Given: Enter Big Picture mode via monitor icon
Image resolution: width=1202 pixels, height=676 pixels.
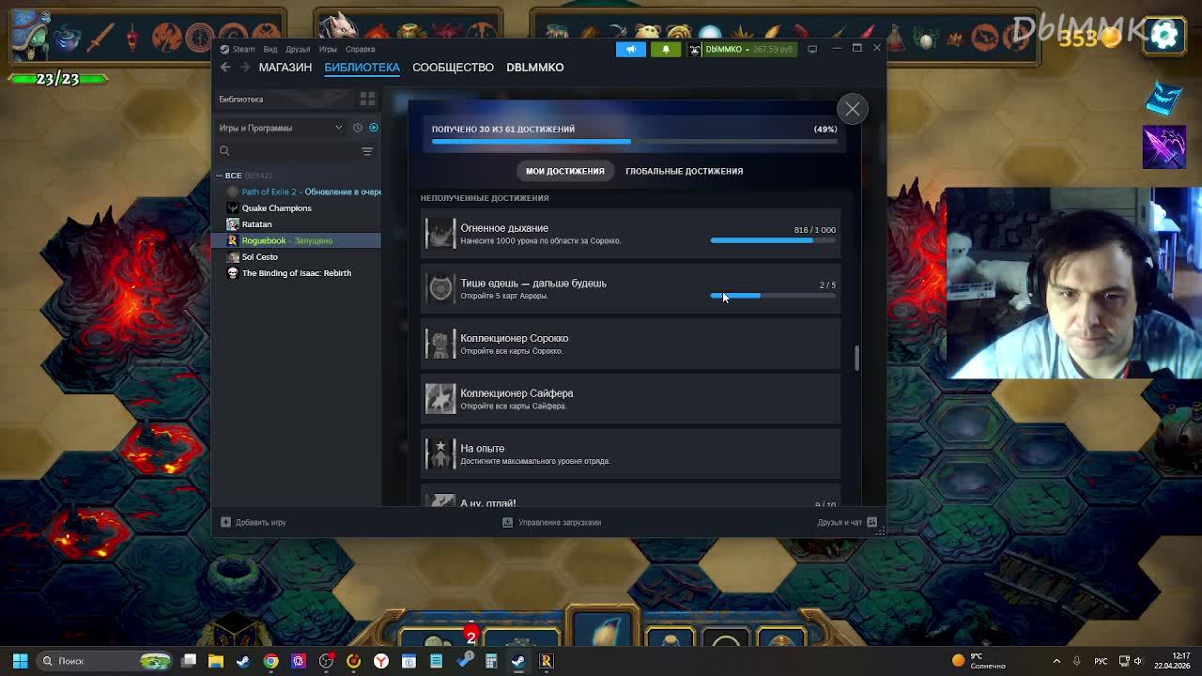Looking at the screenshot, I should (812, 49).
